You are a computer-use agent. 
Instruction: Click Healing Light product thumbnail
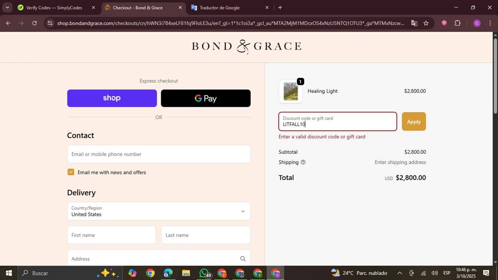(291, 91)
